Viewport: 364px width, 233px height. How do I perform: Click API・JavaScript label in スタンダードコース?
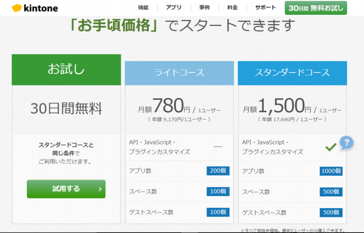point(273,147)
